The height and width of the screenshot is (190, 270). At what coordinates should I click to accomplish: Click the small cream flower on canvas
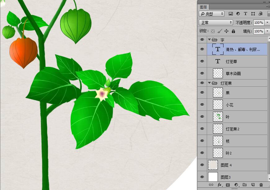(102, 94)
